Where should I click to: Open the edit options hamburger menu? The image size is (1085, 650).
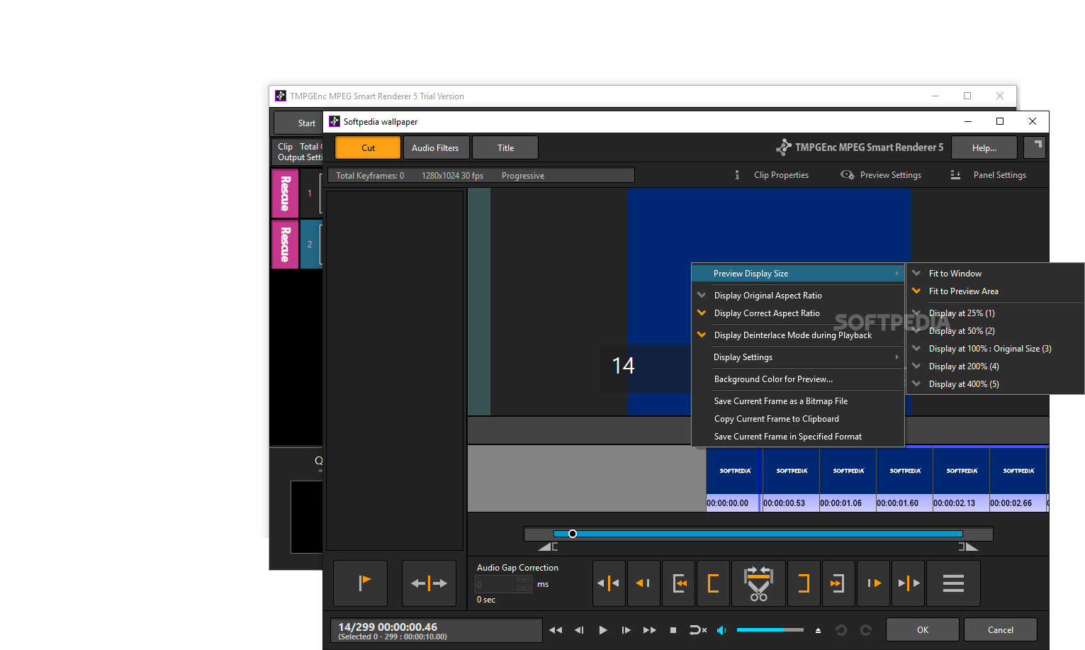click(953, 583)
